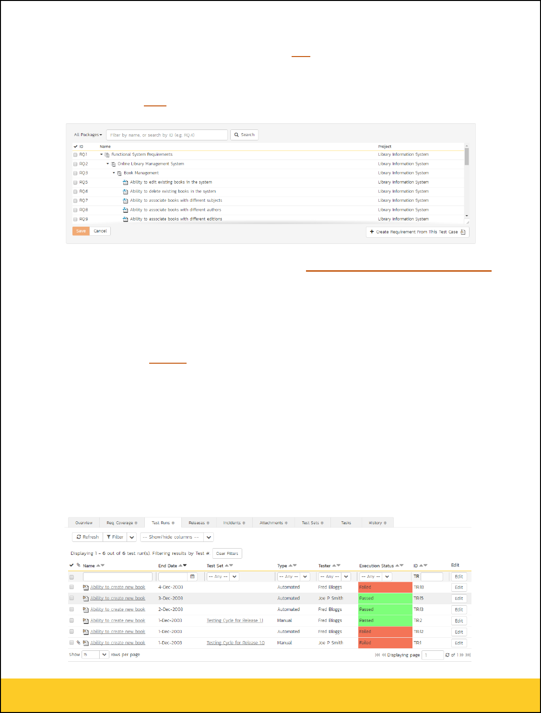Image resolution: width=541 pixels, height=713 pixels.
Task: Collapse the Functional System Requirements node
Action: click(x=101, y=154)
